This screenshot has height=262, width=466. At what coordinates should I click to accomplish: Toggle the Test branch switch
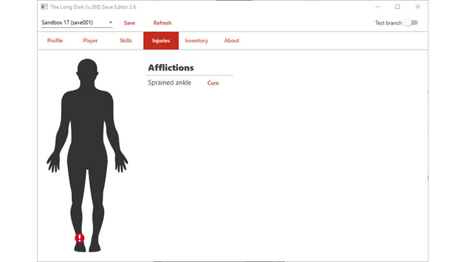(411, 23)
